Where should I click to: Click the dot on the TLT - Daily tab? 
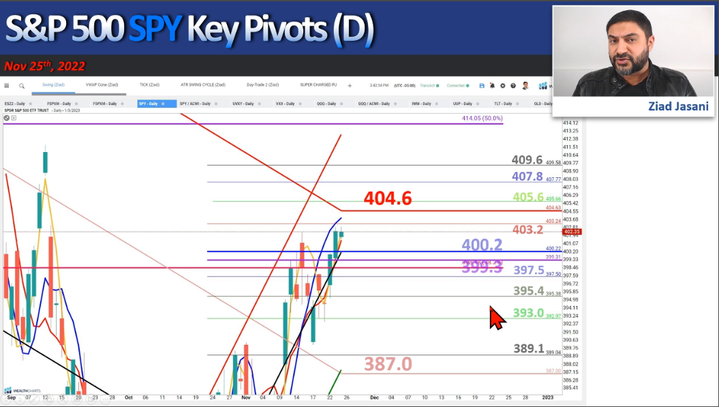click(x=519, y=104)
